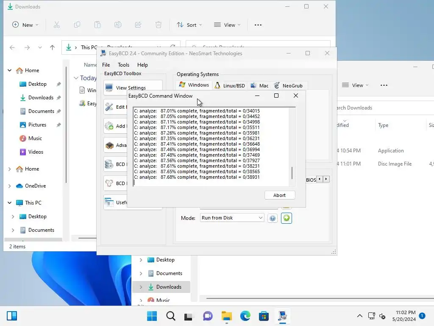Viewport: 434px width, 326px height.
Task: Click the BCD Deployment icon
Action: (109, 183)
